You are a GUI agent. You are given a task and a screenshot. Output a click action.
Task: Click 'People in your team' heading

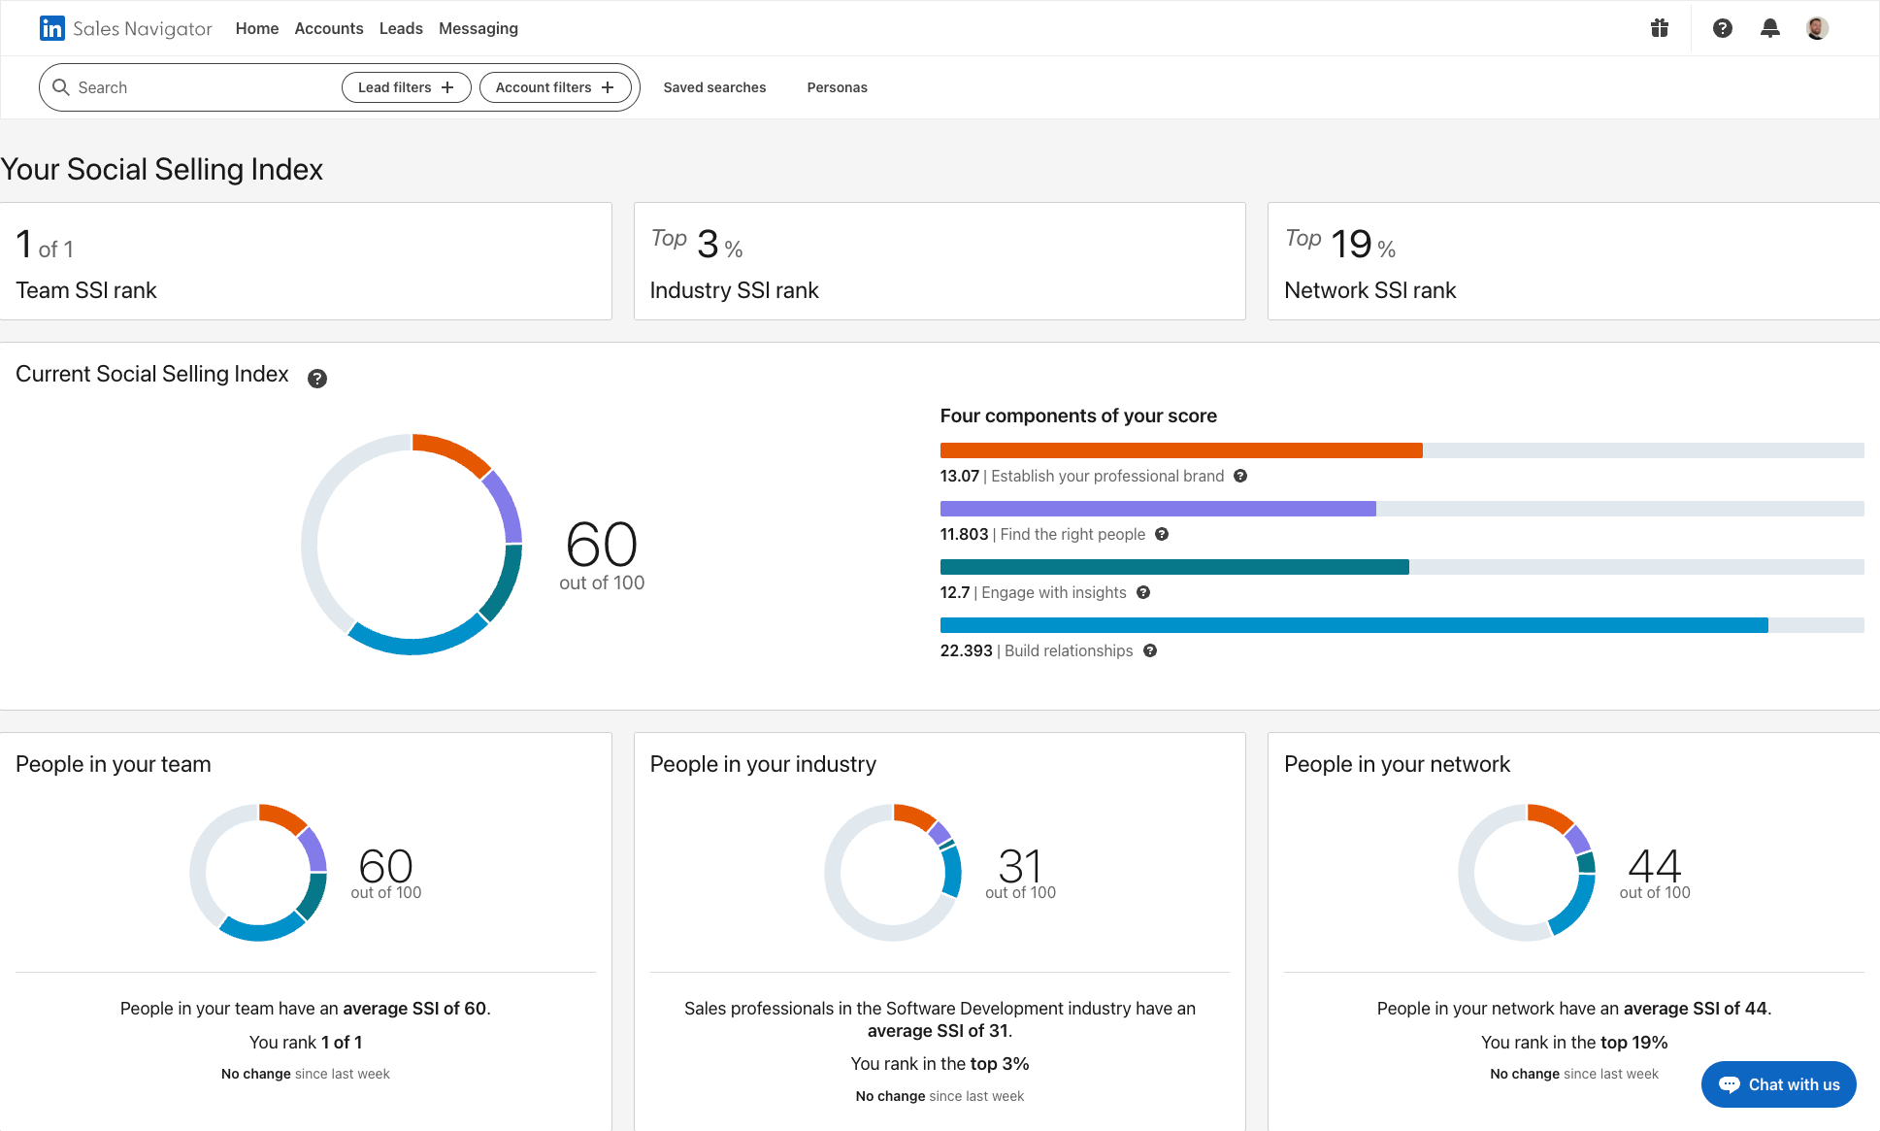point(114,764)
